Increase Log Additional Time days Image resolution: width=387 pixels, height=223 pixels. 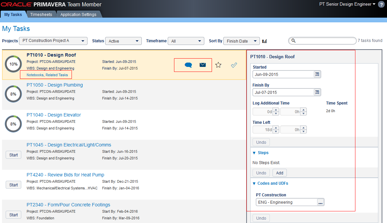276,110
